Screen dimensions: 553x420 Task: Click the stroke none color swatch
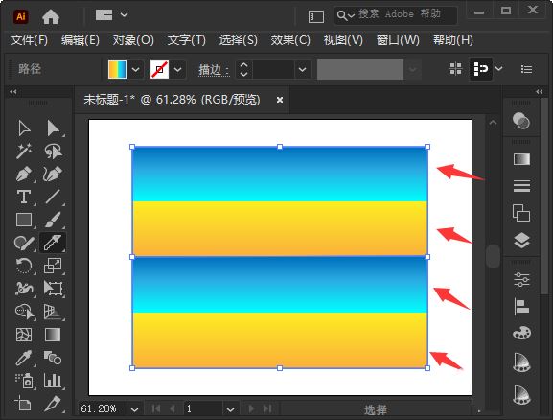(159, 69)
